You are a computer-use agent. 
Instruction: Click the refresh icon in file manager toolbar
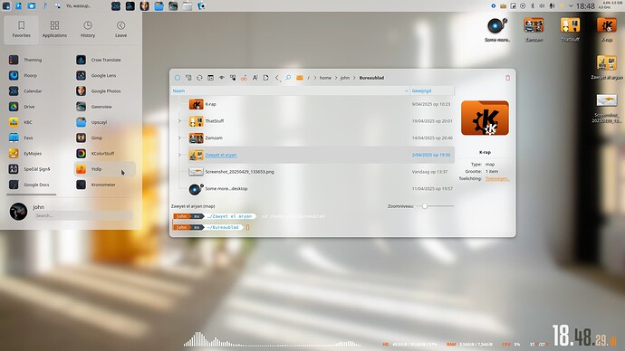coord(199,78)
